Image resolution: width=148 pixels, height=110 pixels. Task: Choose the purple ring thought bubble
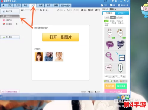pyautogui.click(x=110, y=56)
